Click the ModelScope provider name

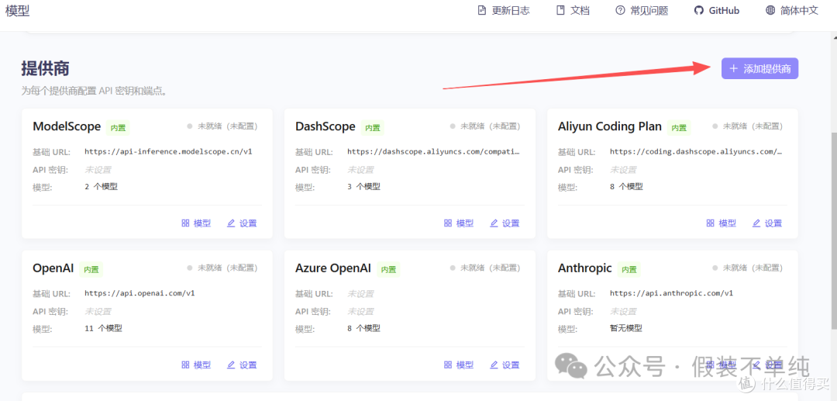pos(67,126)
